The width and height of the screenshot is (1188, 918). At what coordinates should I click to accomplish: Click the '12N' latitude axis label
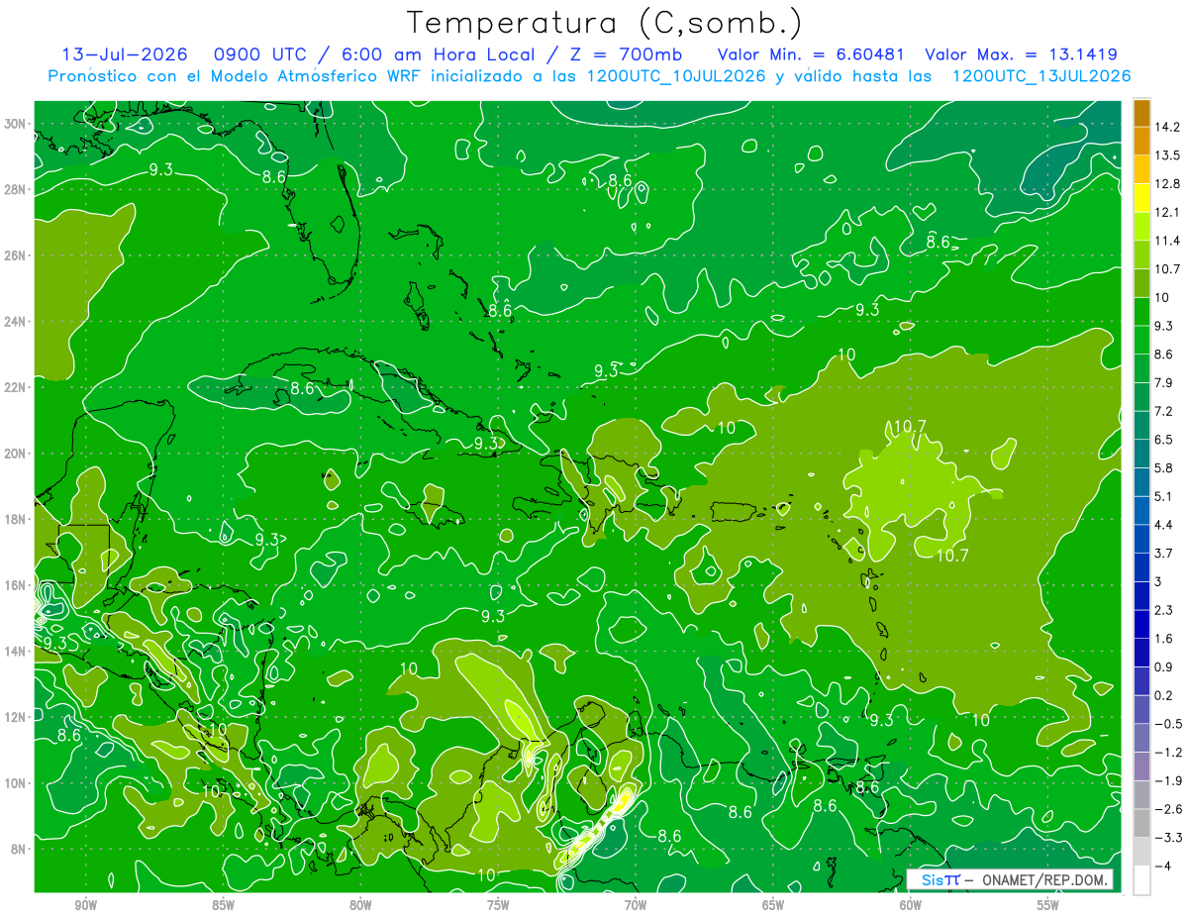[x=16, y=717]
